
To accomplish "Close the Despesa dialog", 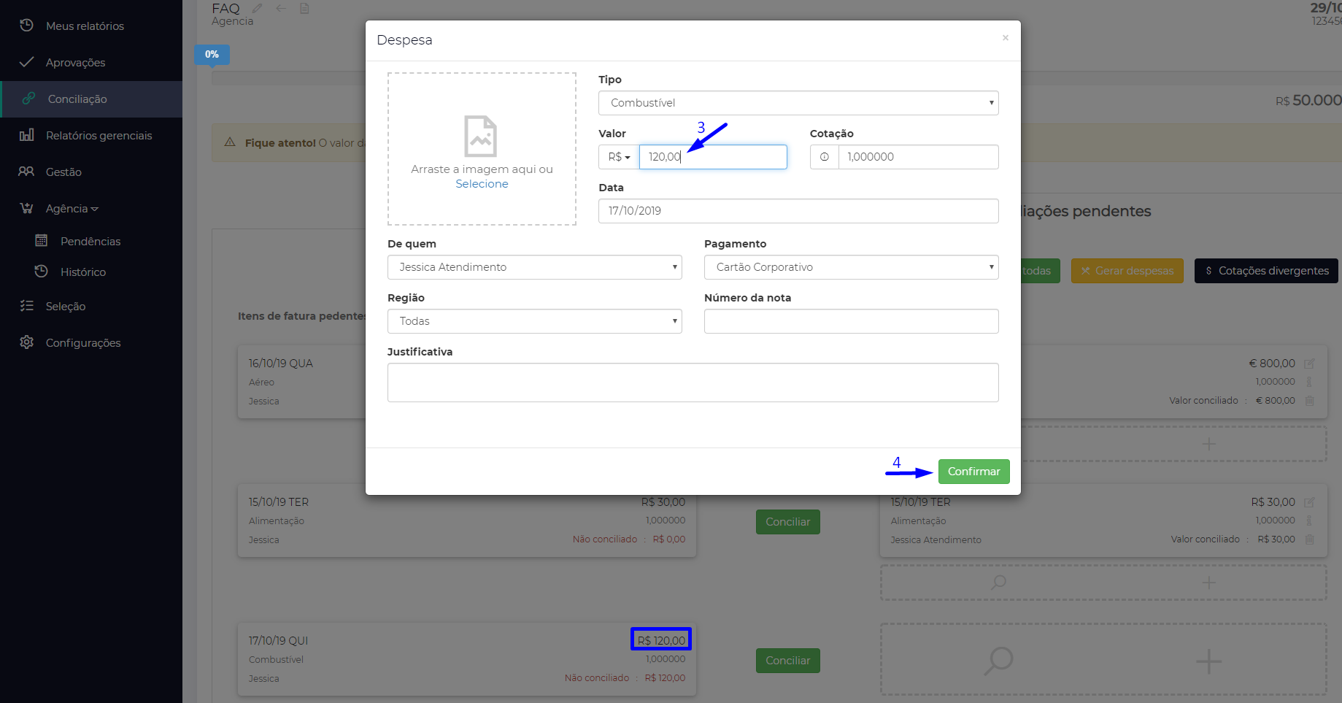I will tap(1005, 38).
